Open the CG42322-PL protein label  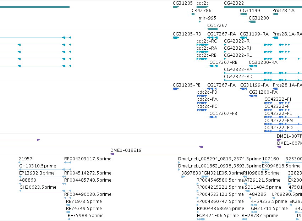pyautogui.click(x=278, y=114)
